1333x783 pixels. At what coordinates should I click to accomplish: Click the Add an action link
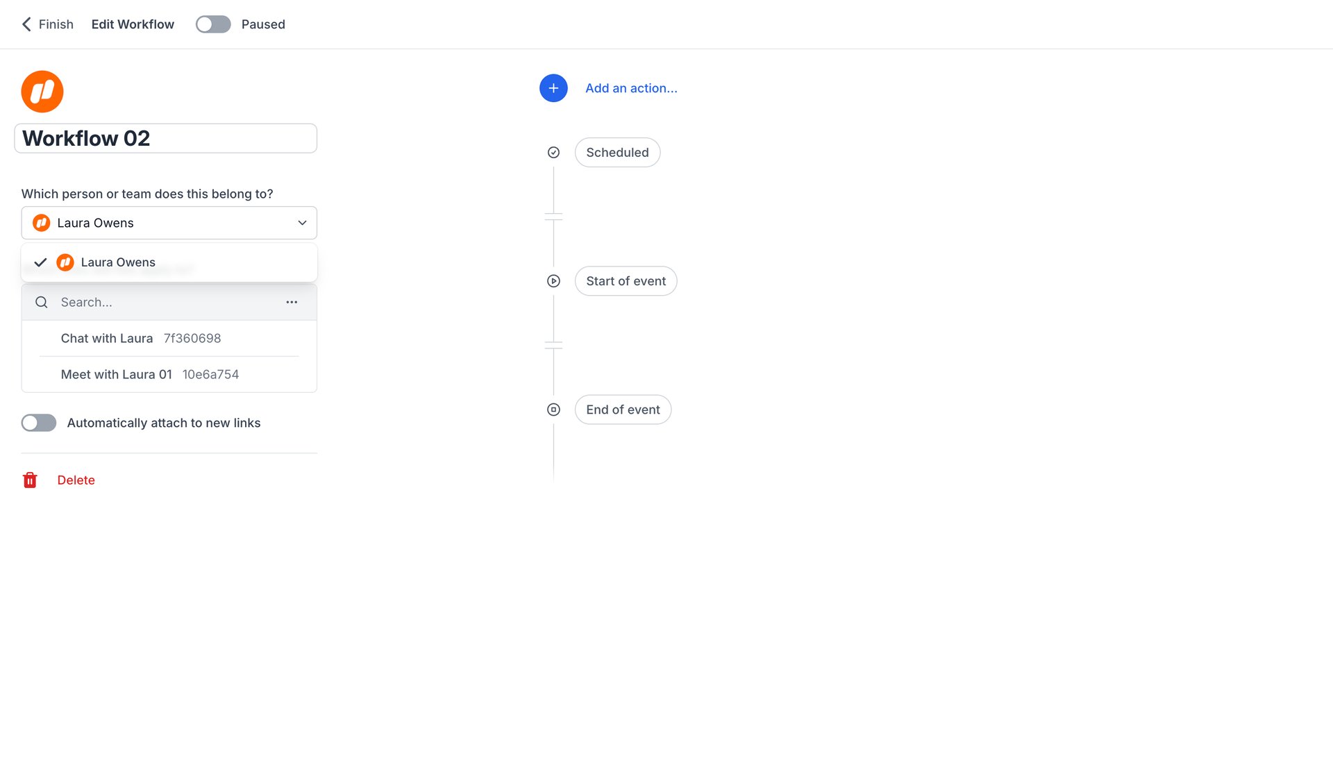[631, 88]
